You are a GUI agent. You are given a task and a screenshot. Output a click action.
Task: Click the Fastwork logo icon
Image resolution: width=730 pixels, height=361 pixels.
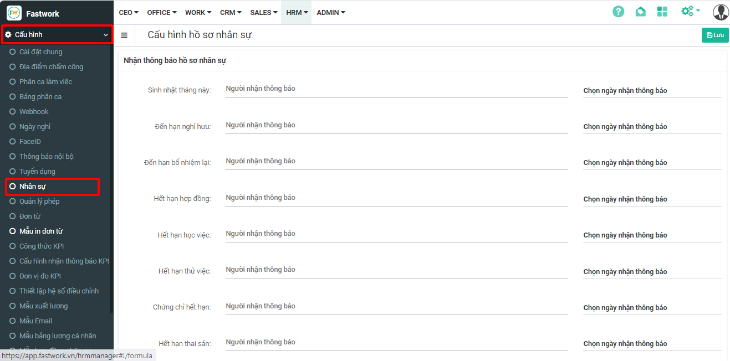click(14, 13)
